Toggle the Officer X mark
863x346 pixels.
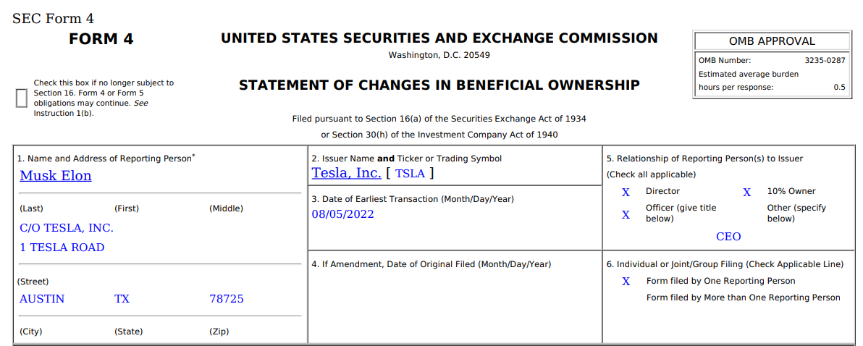(x=626, y=214)
